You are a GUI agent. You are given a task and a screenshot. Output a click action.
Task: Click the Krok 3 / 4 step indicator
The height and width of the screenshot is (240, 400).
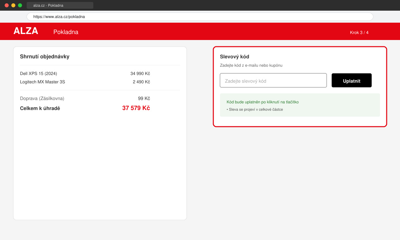pos(359,32)
